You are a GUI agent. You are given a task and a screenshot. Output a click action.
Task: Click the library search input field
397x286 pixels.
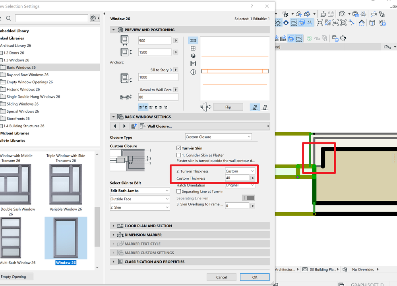[52, 18]
